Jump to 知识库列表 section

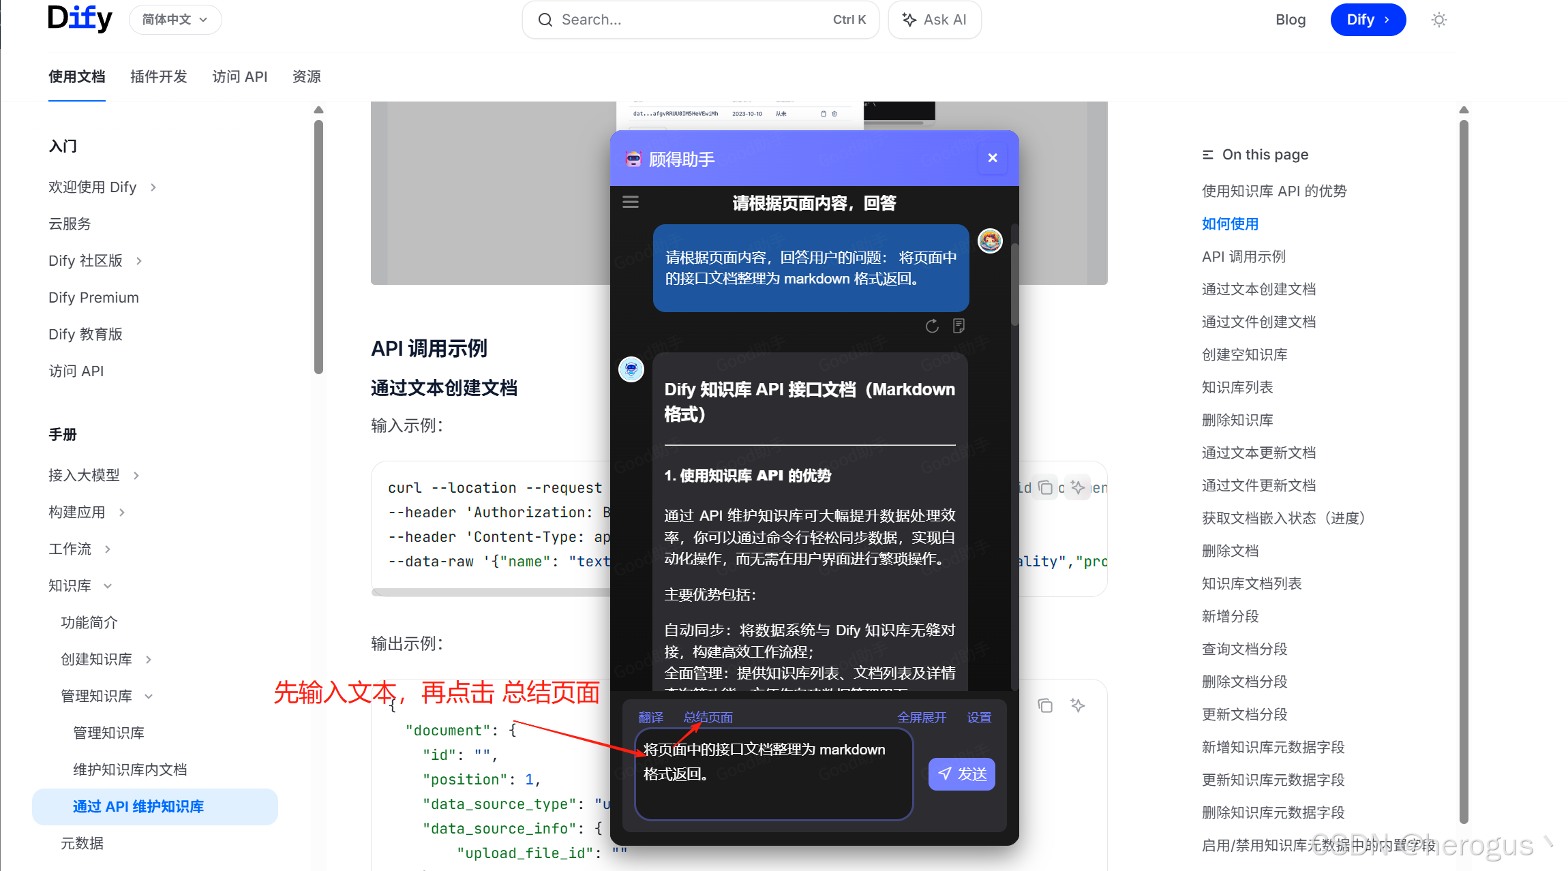[x=1237, y=387]
